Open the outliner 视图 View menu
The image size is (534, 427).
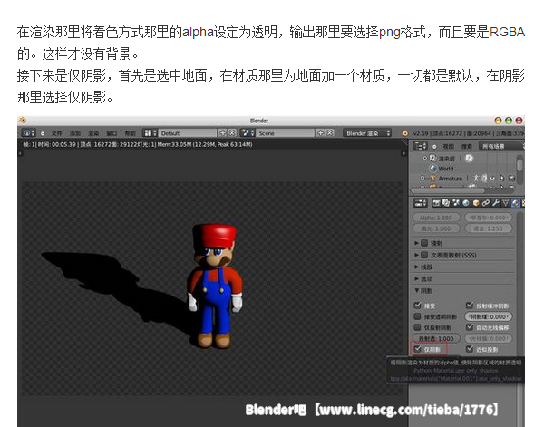tap(448, 147)
